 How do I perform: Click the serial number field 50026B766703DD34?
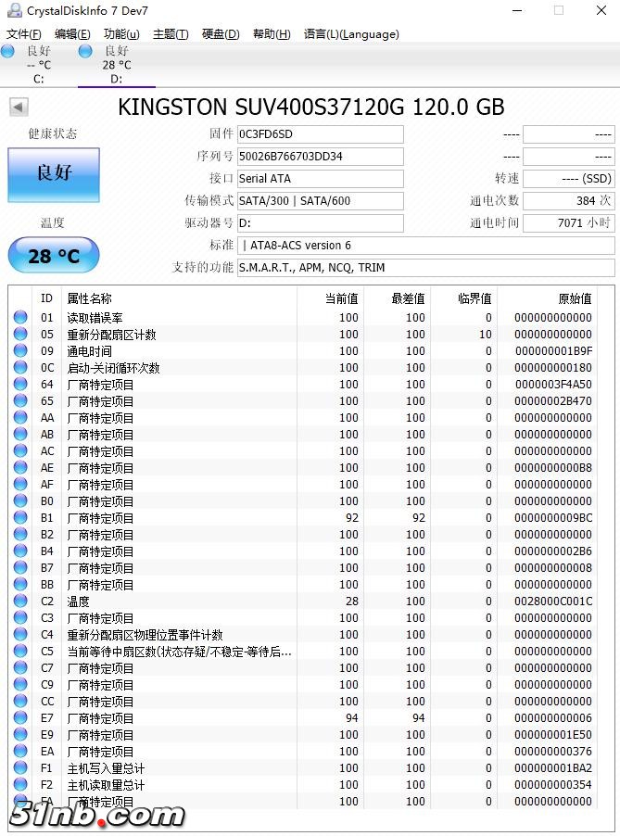320,157
